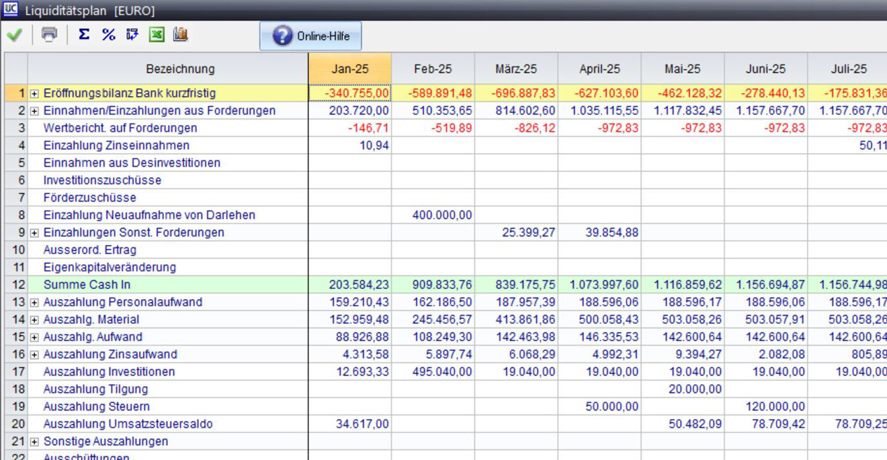Export to Excel using green icon

[x=157, y=35]
